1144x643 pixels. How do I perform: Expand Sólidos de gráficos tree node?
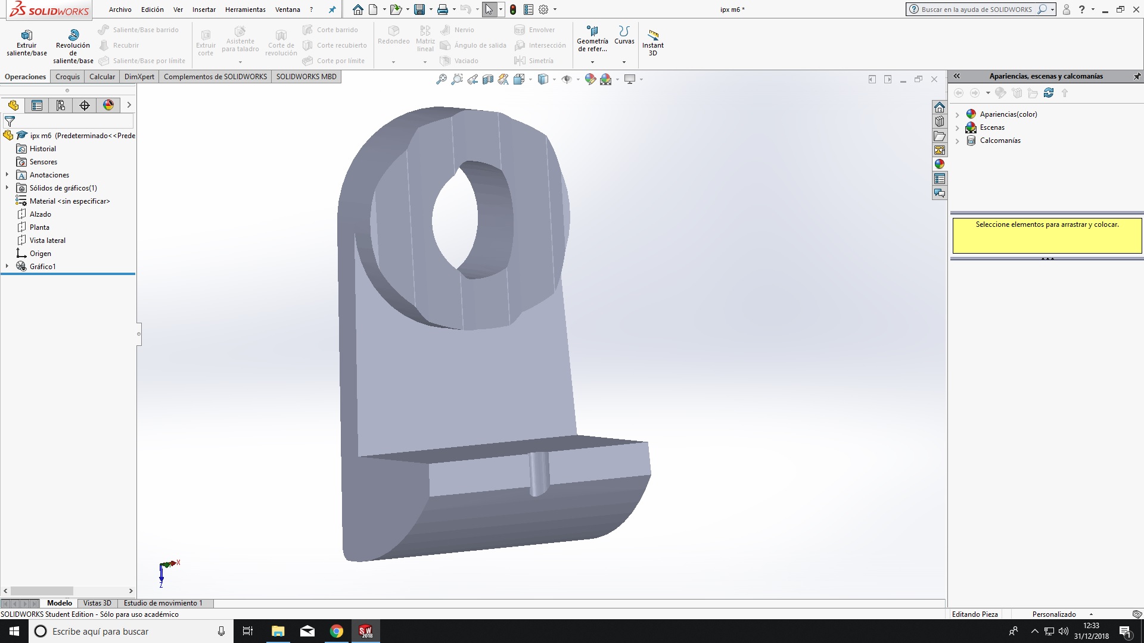[7, 188]
